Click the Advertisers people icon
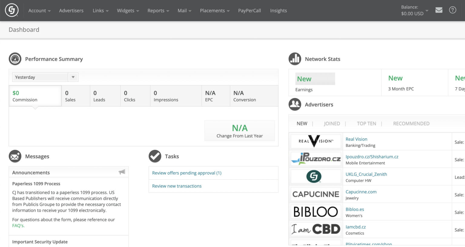Screen dimensions: 465x247 pyautogui.click(x=295, y=104)
